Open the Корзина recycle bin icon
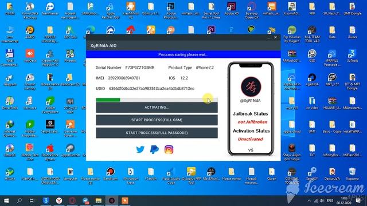Image resolution: width=367 pixels, height=206 pixels. tap(352, 174)
